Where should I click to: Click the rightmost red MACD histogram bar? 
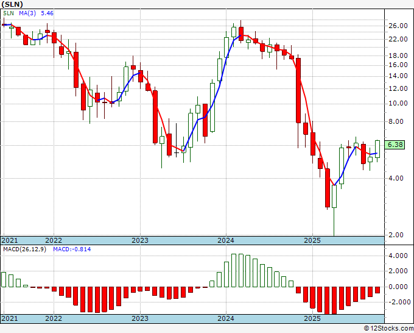[x=377, y=290]
